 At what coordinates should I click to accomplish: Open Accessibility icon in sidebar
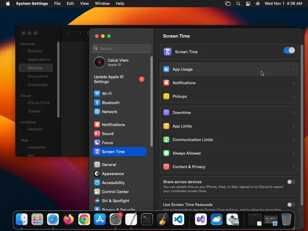[97, 183]
